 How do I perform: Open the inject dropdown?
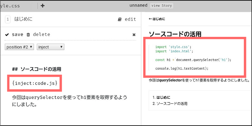50,47
